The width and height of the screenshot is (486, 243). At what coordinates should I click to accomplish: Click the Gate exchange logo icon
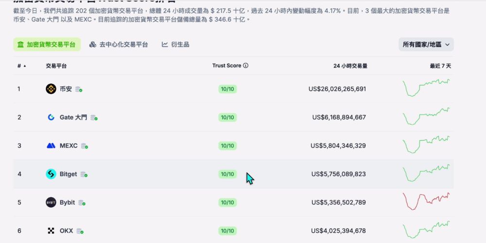tap(51, 117)
